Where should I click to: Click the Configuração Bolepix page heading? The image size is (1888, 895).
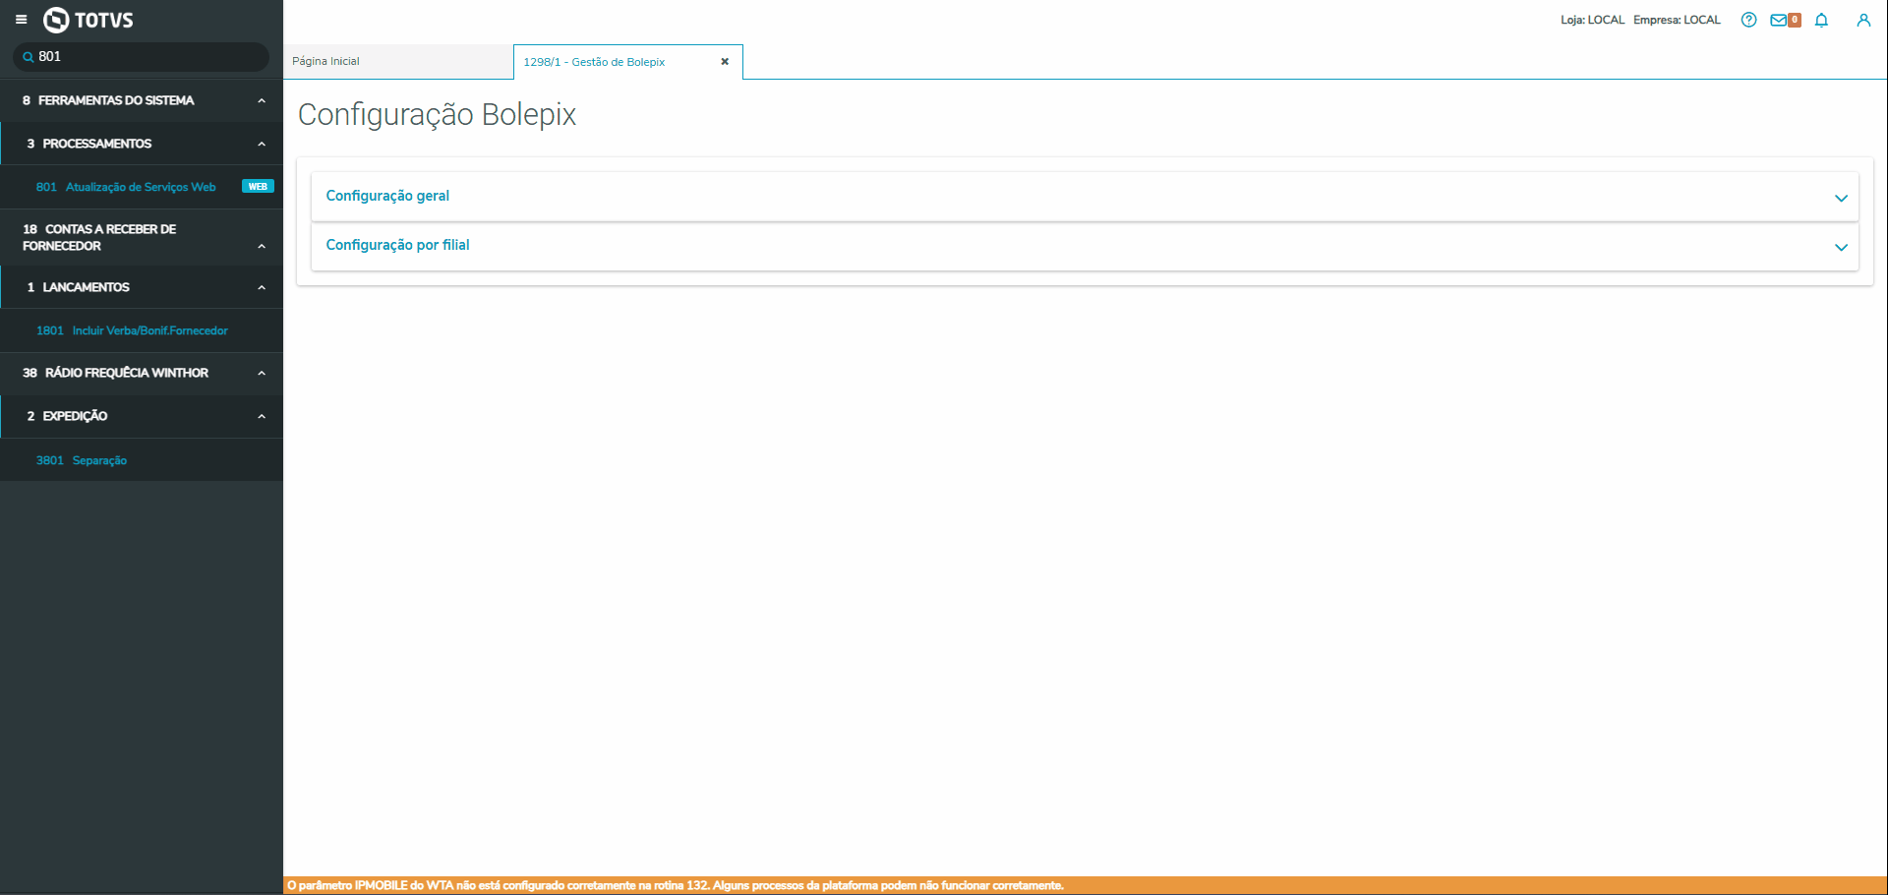pyautogui.click(x=437, y=115)
